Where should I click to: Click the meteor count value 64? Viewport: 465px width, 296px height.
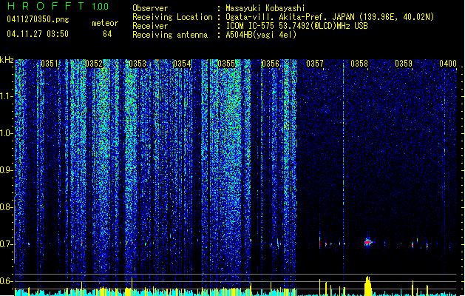pyautogui.click(x=107, y=34)
